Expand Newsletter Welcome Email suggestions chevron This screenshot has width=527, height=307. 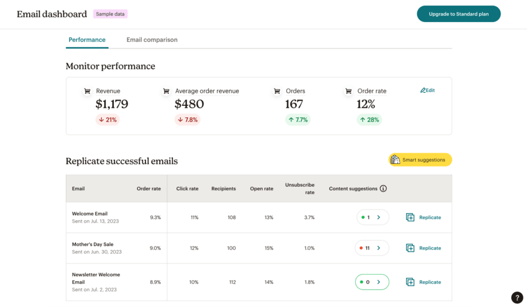(x=378, y=282)
